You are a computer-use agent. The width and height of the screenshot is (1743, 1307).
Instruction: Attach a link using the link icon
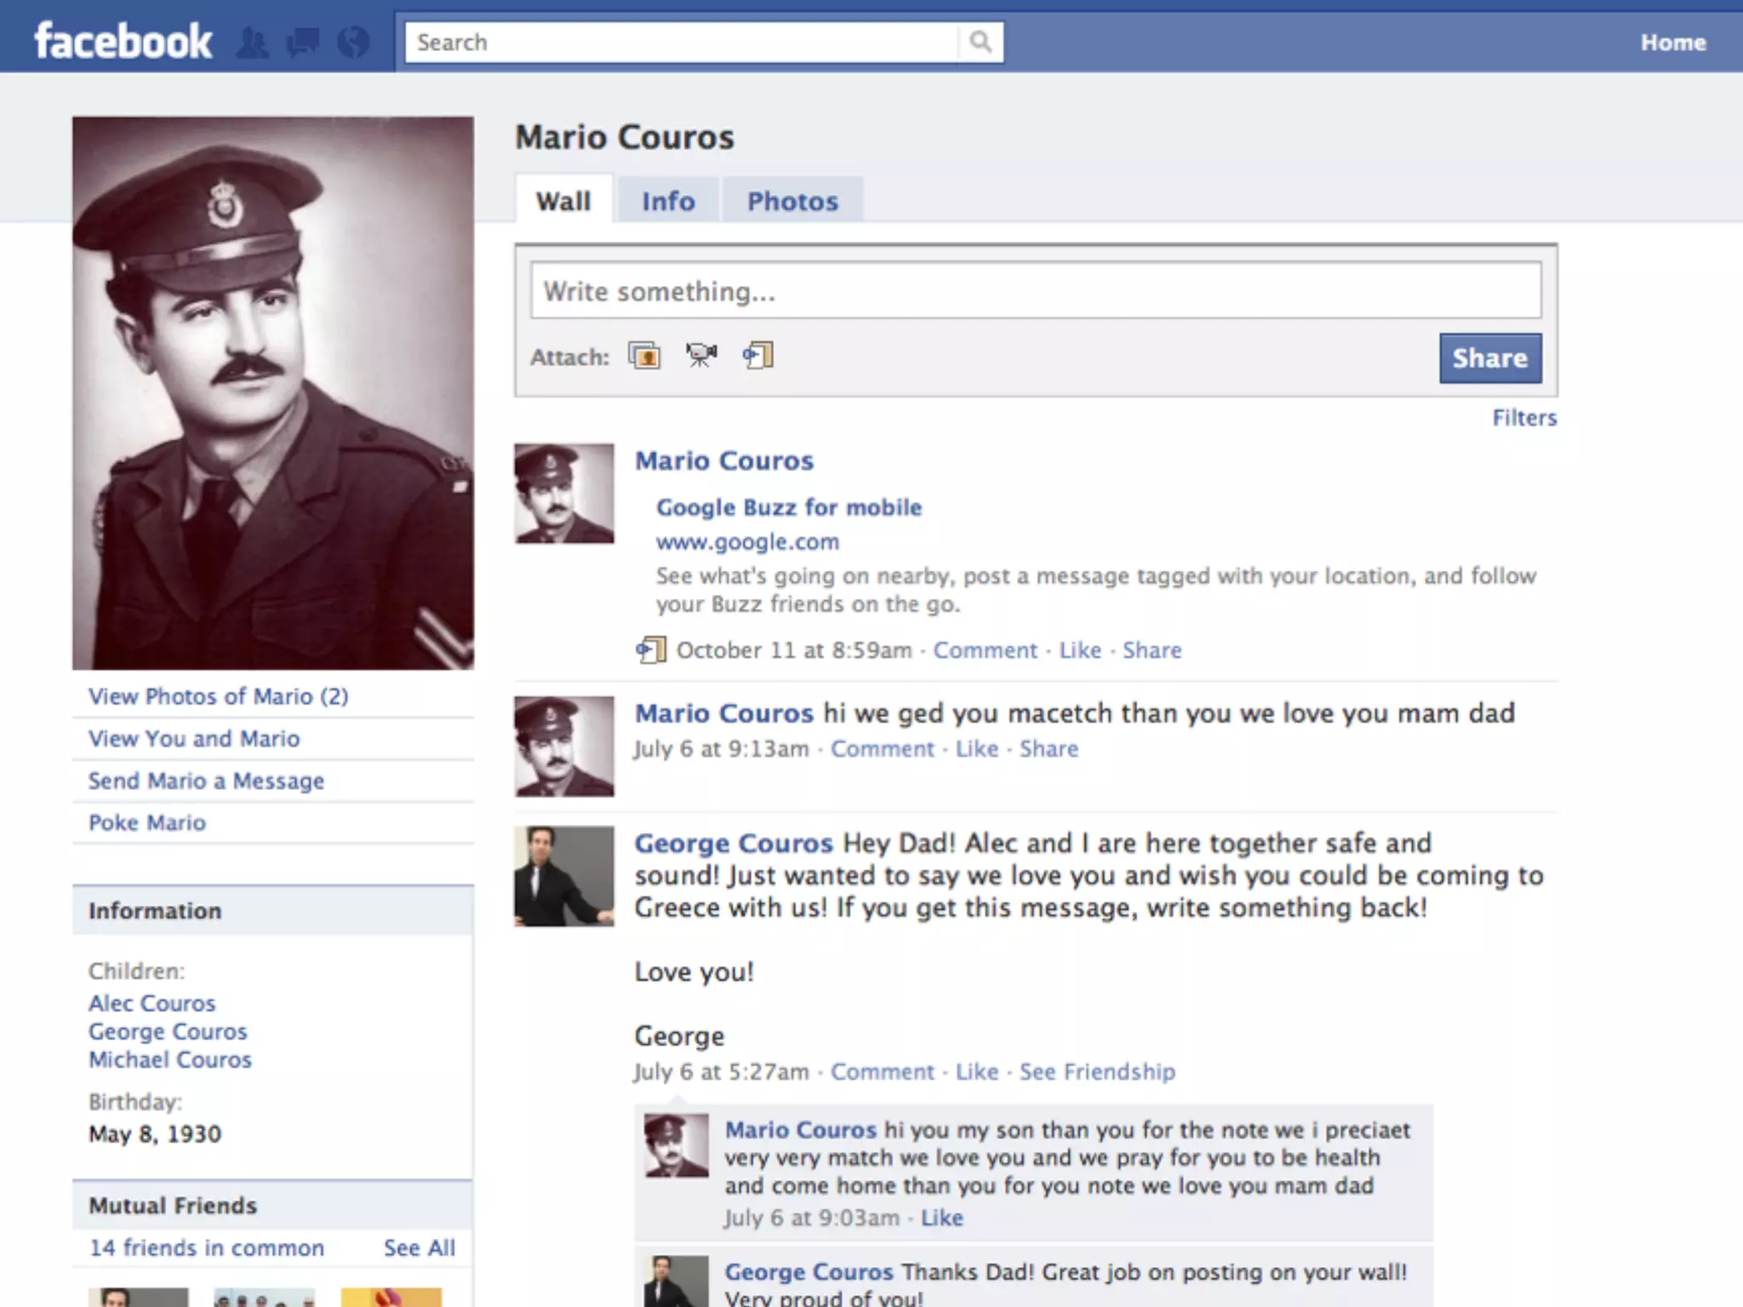(758, 356)
